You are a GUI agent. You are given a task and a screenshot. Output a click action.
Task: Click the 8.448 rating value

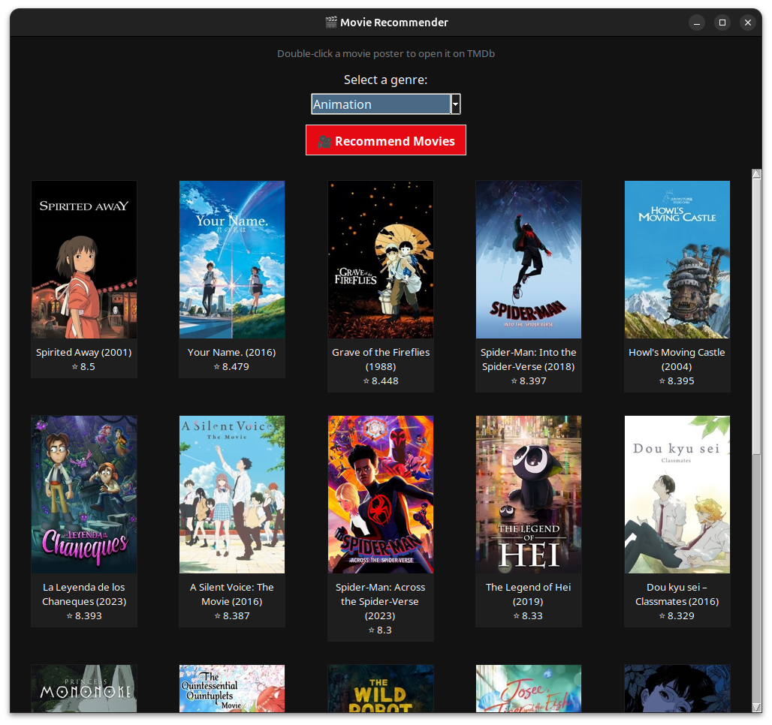[x=381, y=381]
